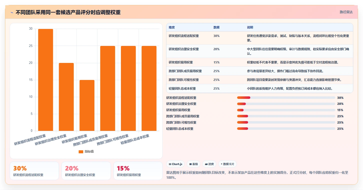Click the description starting 跨团队项目需要及时
Image resolution: width=363 pixels, height=190 pixels.
coord(294,80)
